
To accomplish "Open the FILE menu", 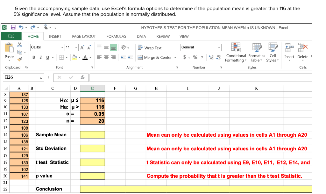I will point(11,36).
